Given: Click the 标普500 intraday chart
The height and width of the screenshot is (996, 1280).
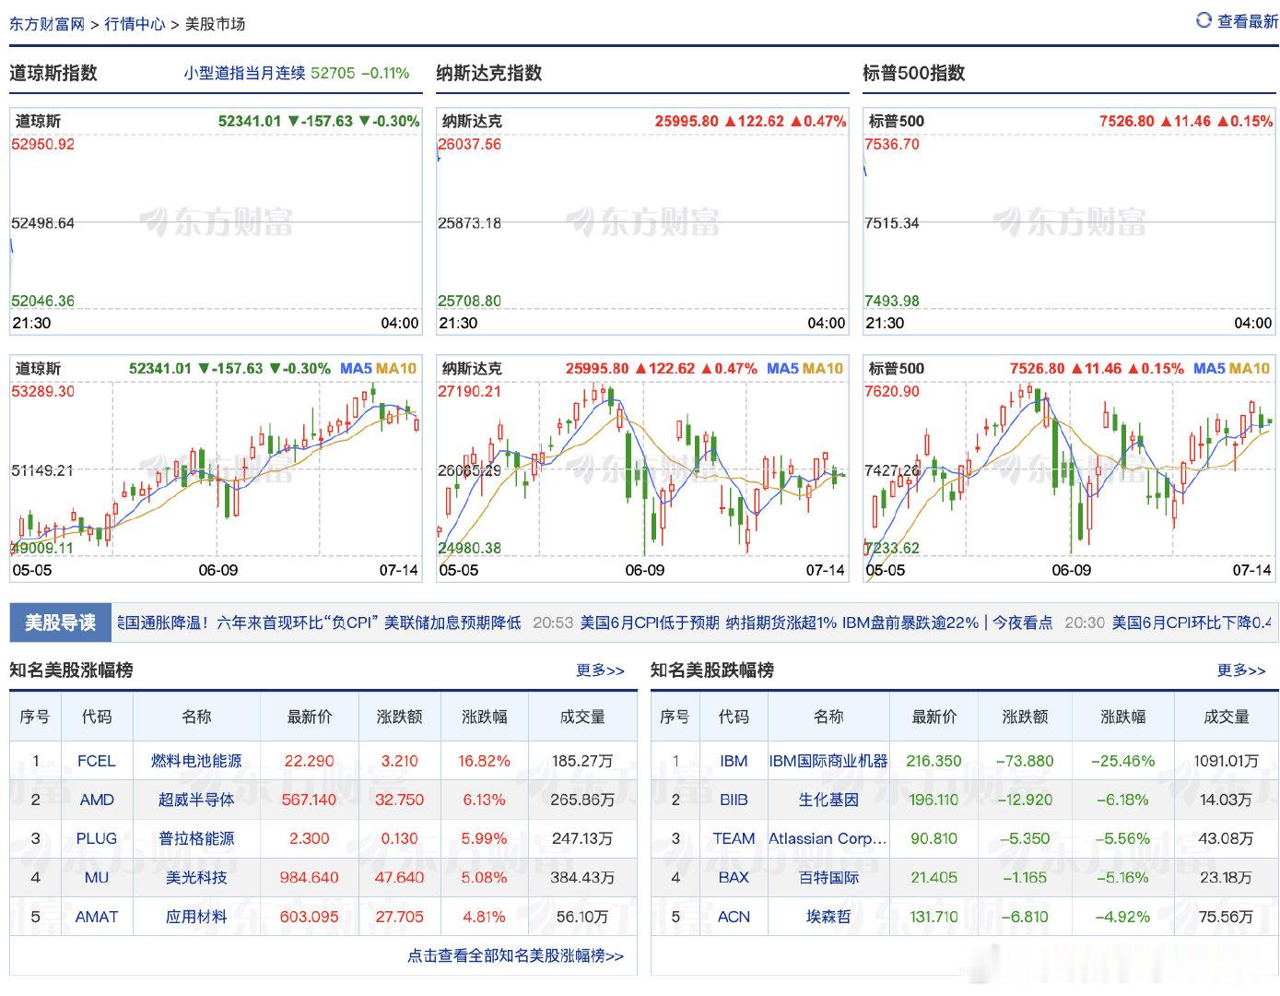Looking at the screenshot, I should point(1069,221).
